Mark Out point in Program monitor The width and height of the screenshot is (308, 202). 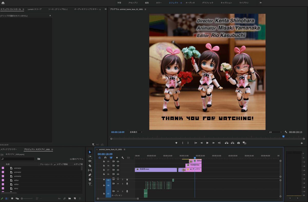[x=188, y=143]
